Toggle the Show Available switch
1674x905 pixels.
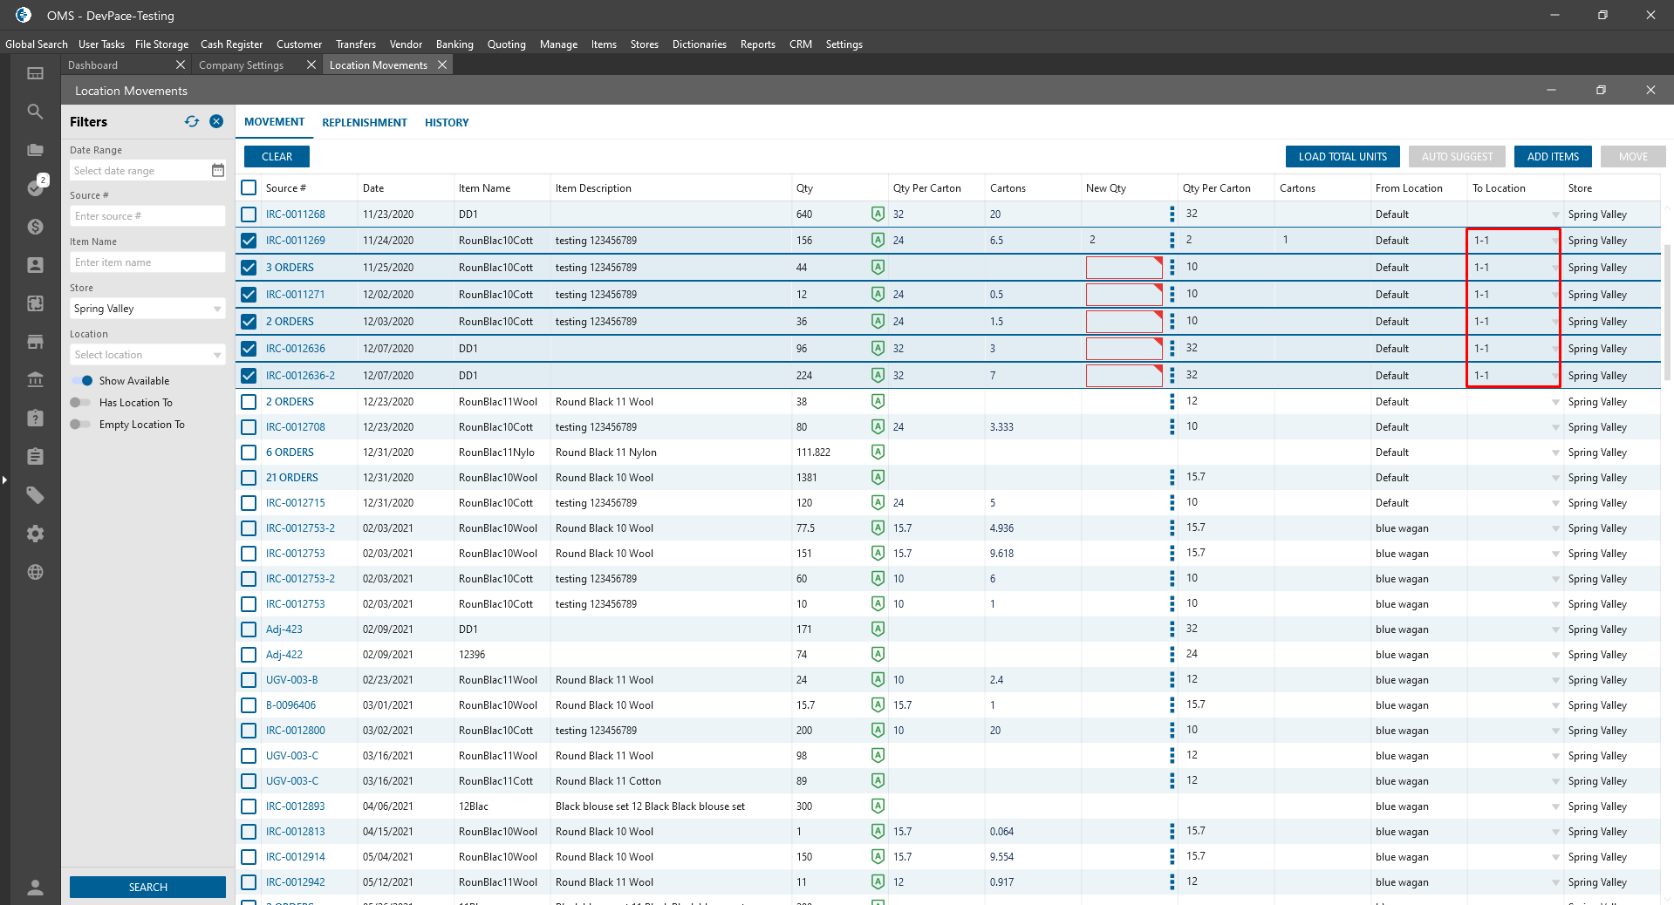click(82, 381)
